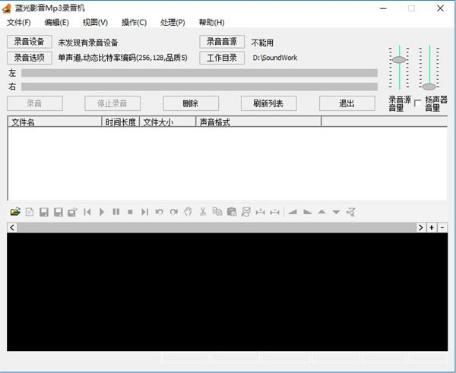Click the 录音音源 button

pyautogui.click(x=222, y=42)
